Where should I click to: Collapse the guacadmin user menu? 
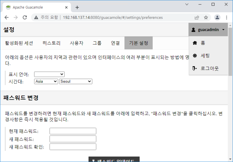(x=208, y=30)
